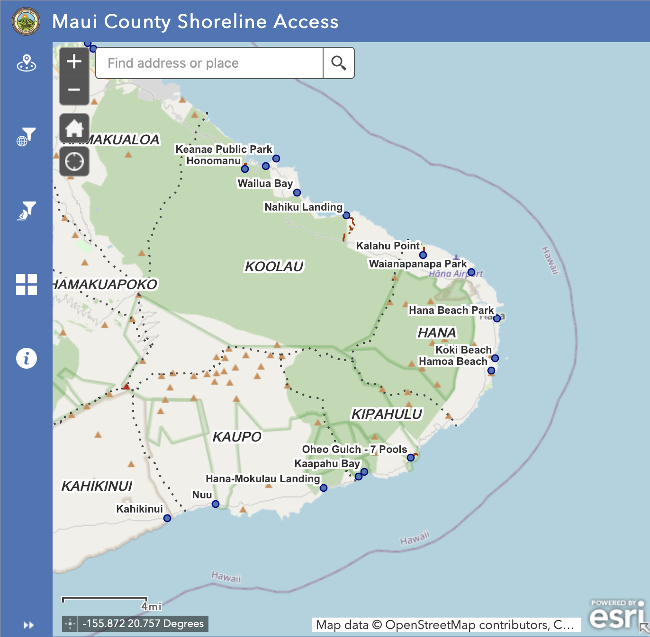Image resolution: width=650 pixels, height=637 pixels.
Task: Expand the sidebar with the double-arrow
Action: click(x=27, y=625)
